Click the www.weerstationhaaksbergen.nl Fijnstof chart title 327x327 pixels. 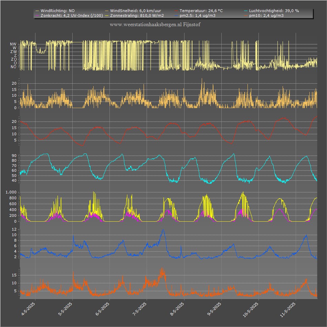click(155, 24)
